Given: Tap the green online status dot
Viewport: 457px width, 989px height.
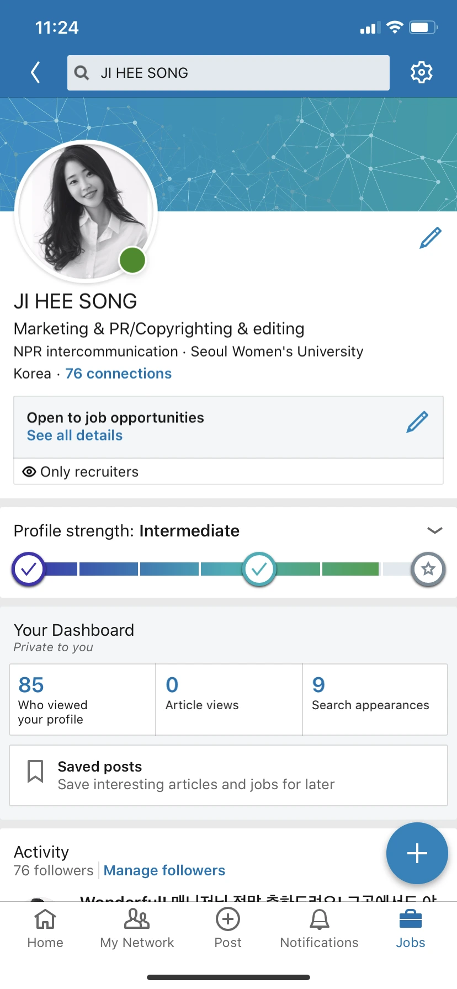Looking at the screenshot, I should 132,260.
